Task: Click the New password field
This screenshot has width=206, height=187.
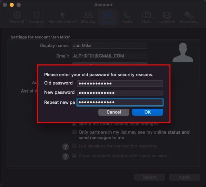Action: [120, 93]
